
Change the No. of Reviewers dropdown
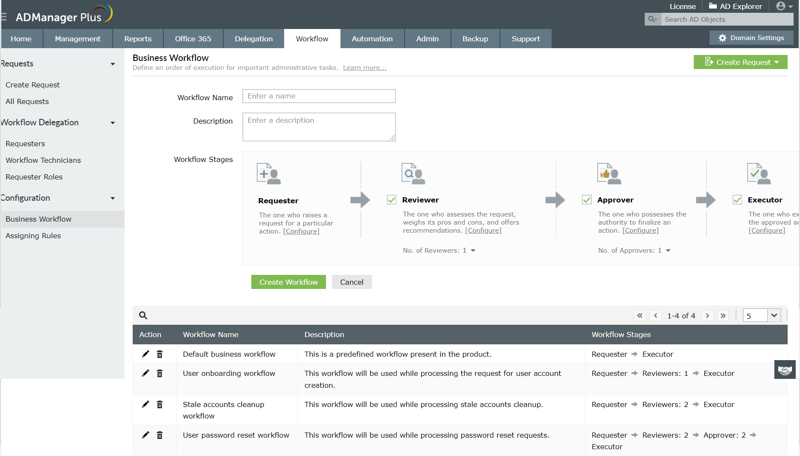[x=472, y=251]
